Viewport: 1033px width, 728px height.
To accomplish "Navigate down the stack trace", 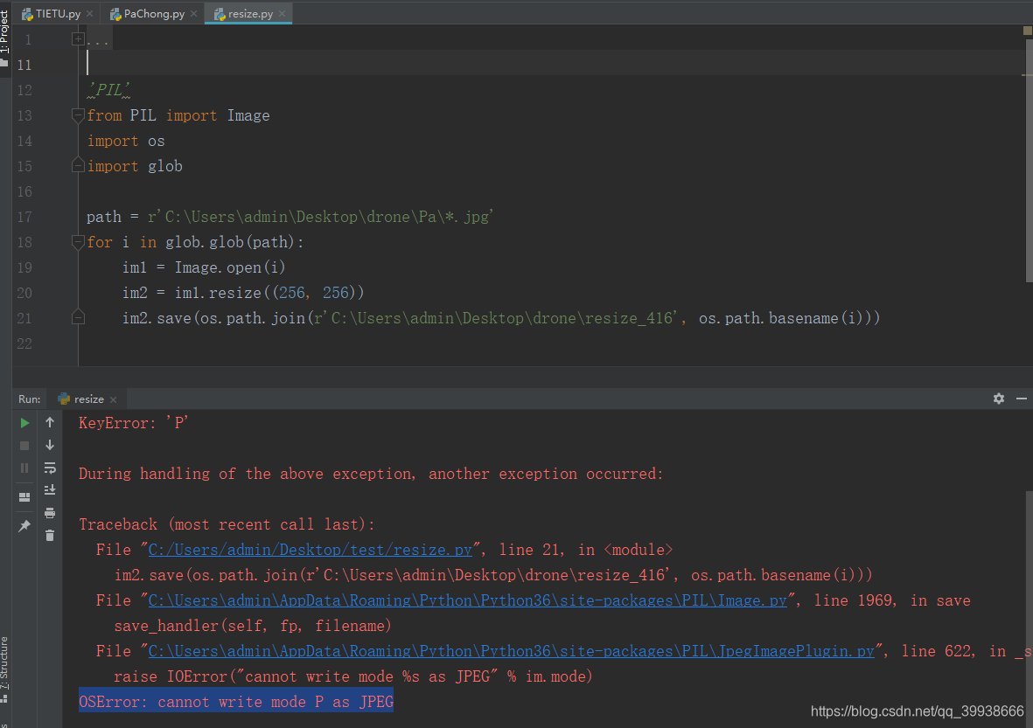I will click(x=50, y=445).
